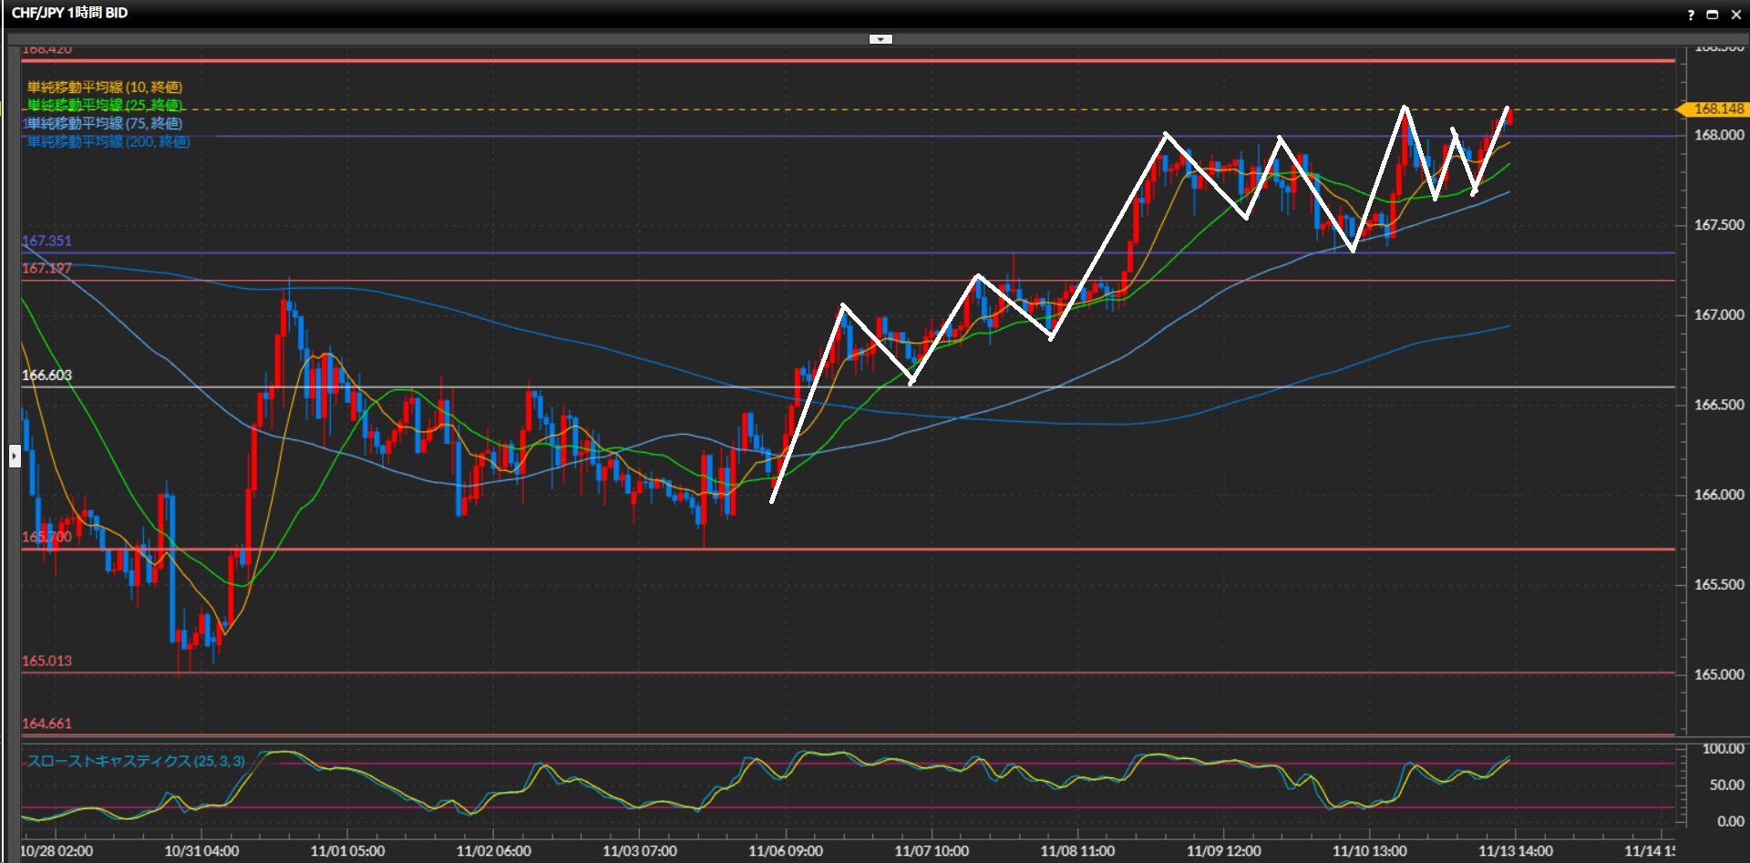Click the スローストキャスティクス (25, 3, 3) label
Image resolution: width=1750 pixels, height=863 pixels.
(x=136, y=761)
